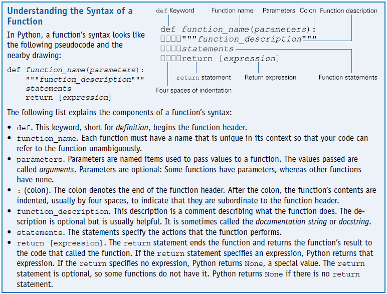Click the four indentation boxes before 'statements'
387x294 pixels.
[x=170, y=49]
